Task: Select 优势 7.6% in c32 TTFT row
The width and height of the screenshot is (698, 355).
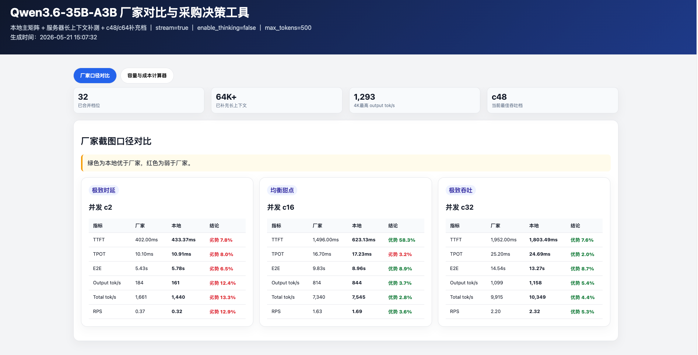Action: click(582, 240)
